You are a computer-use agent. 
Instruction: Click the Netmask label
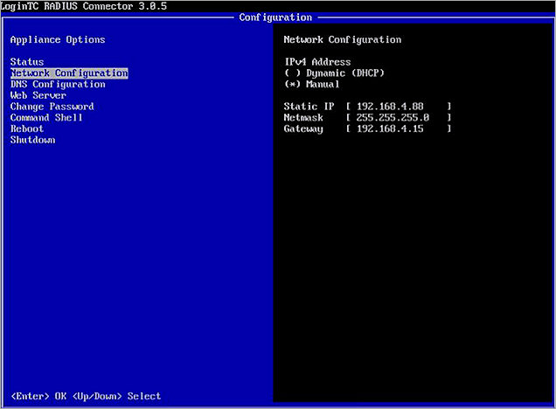click(303, 118)
